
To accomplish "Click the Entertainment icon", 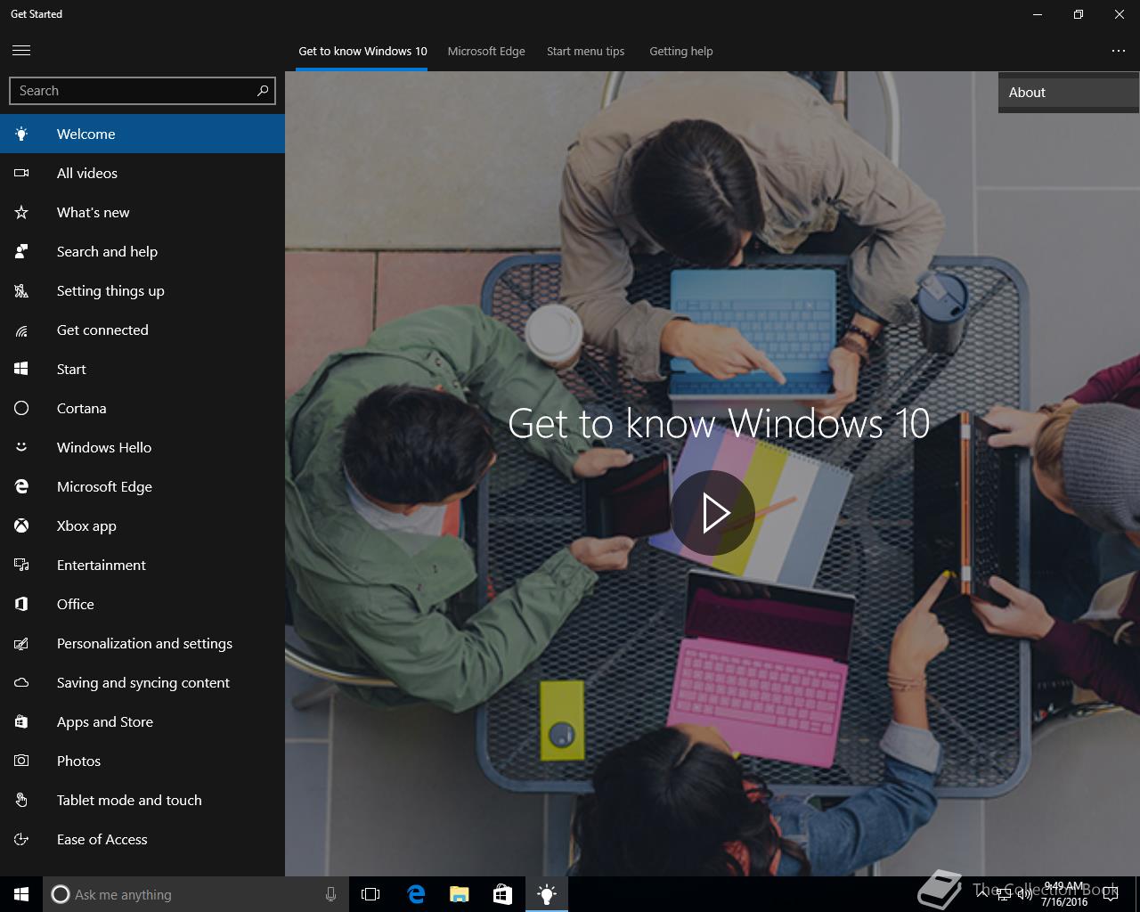I will [21, 565].
